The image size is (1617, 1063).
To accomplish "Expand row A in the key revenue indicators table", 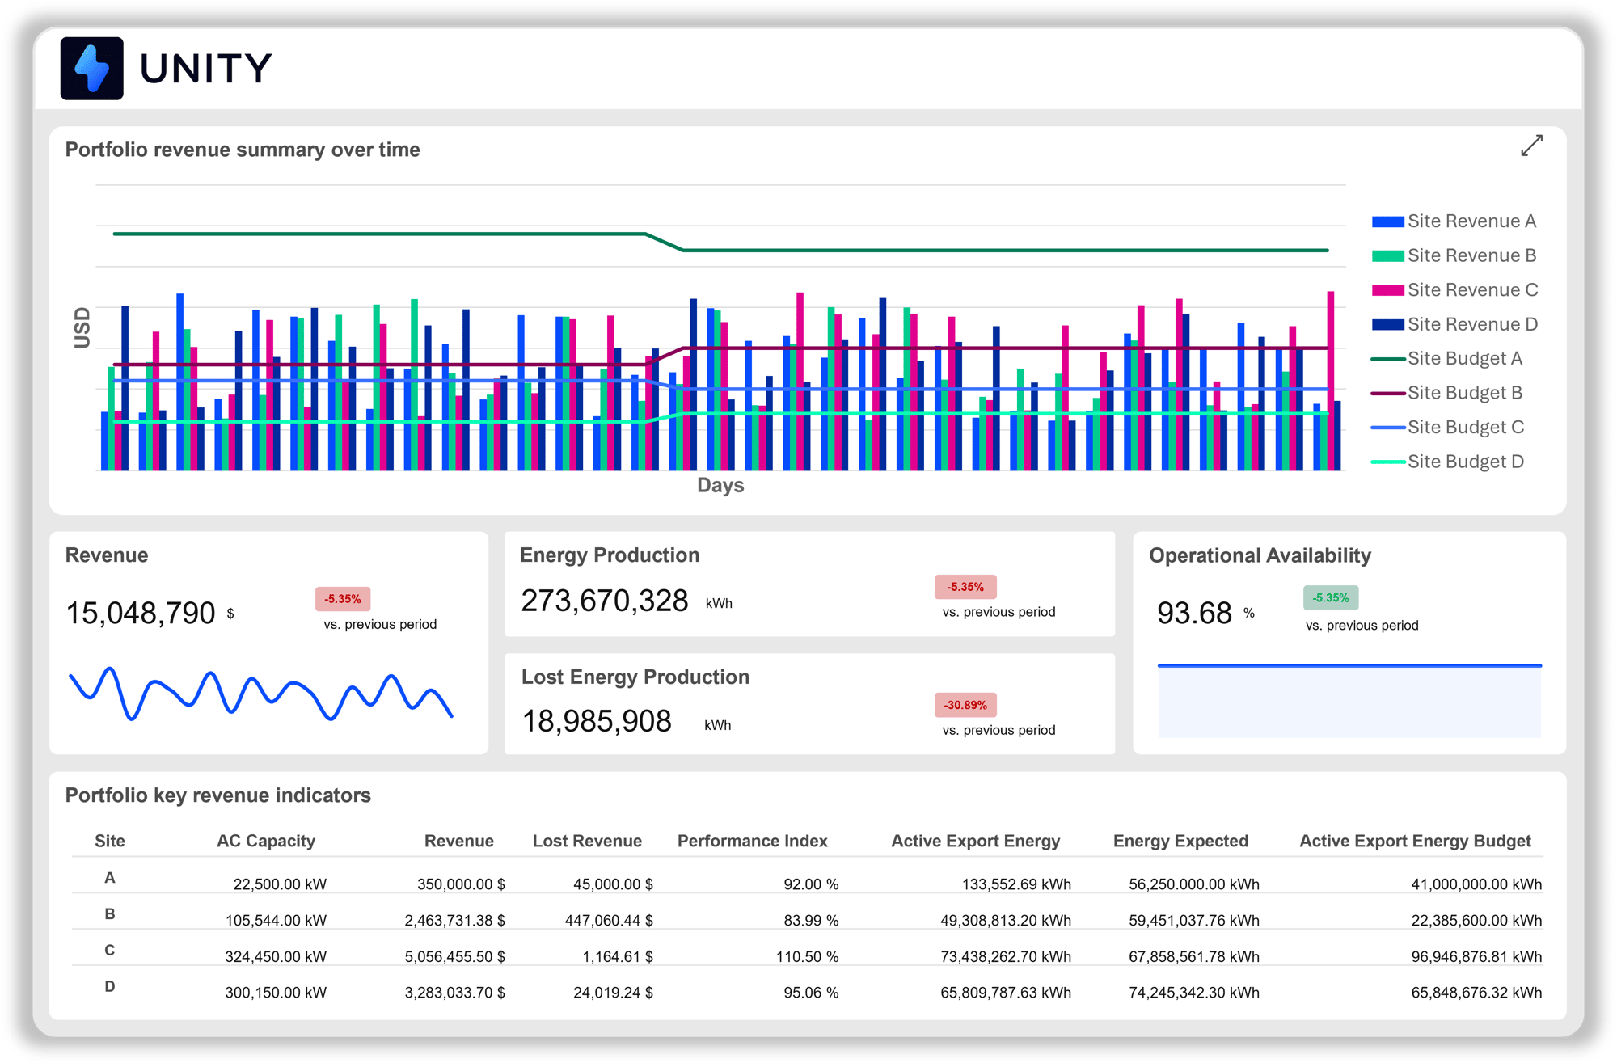I will point(110,877).
